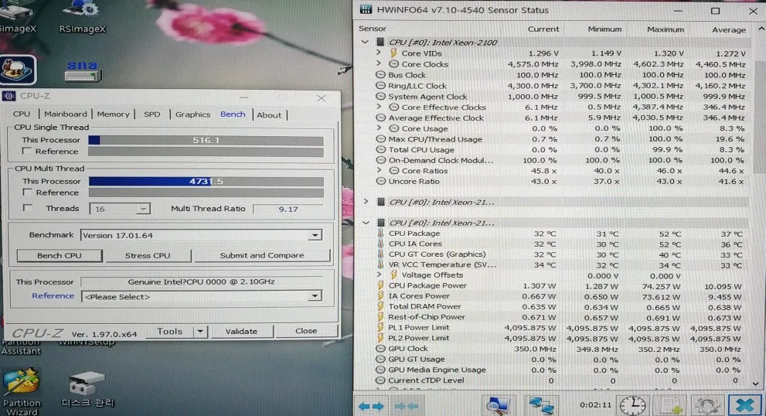Switch to Memory tab
The image size is (766, 416).
pos(113,114)
